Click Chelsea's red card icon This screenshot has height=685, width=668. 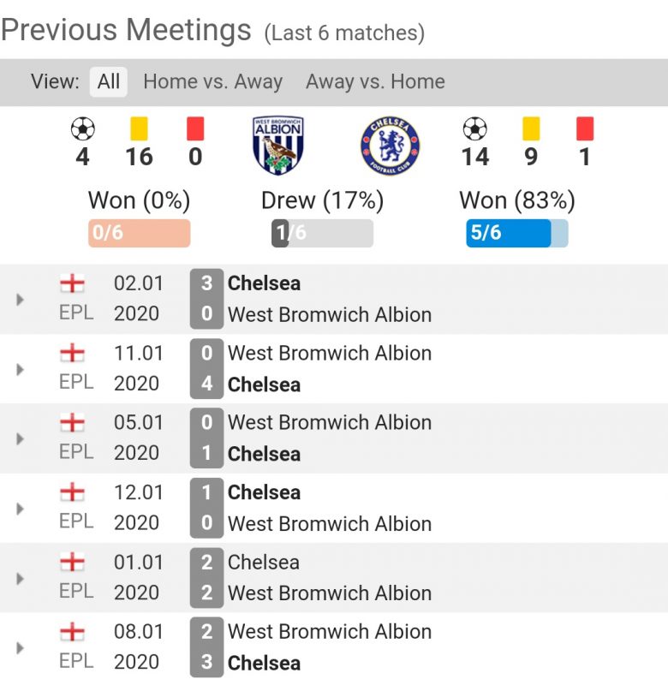click(585, 129)
